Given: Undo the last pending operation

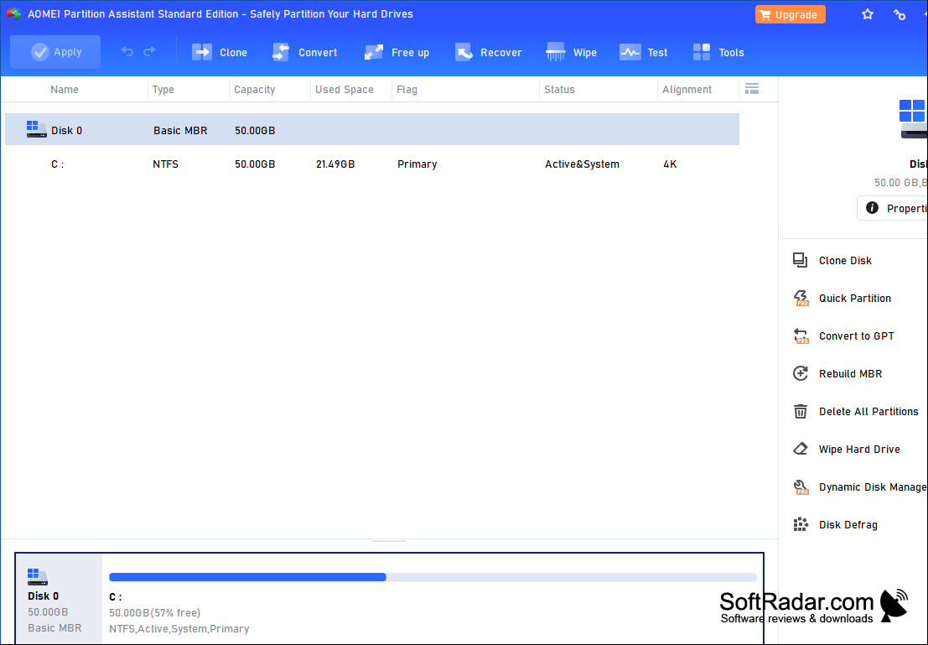Looking at the screenshot, I should (x=127, y=51).
